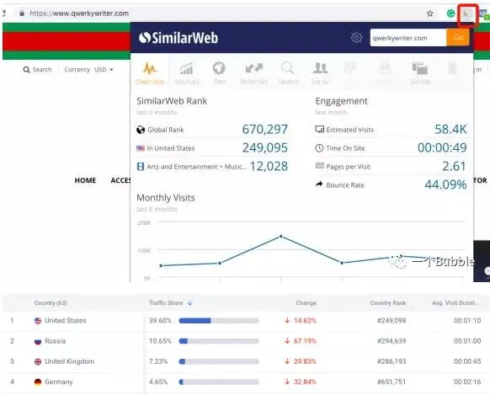Sort by Traffic Share arrow
This screenshot has height=395, width=490.
click(190, 303)
